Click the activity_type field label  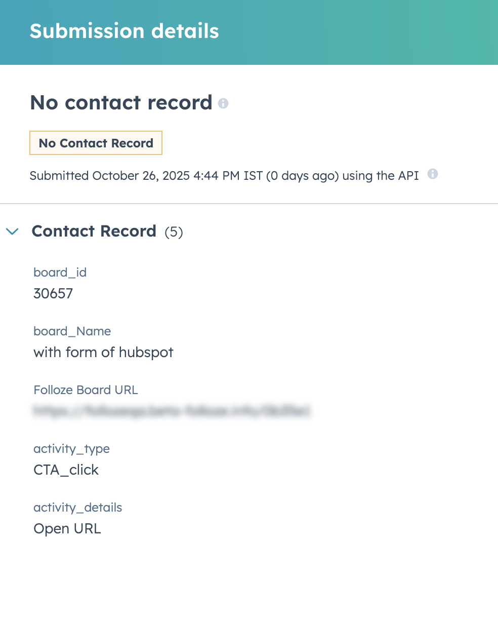(x=71, y=449)
